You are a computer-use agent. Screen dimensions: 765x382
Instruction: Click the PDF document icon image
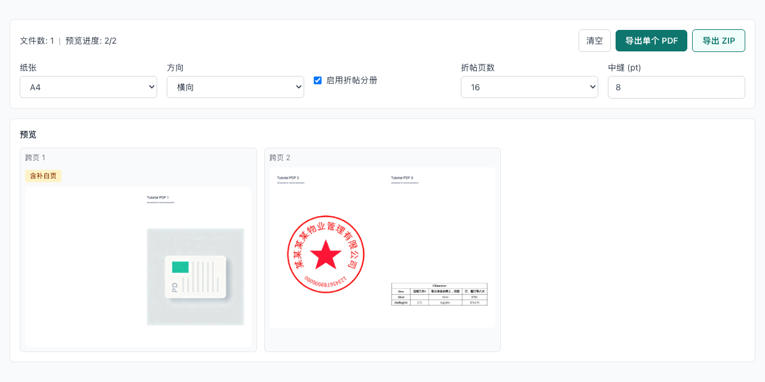pos(195,277)
